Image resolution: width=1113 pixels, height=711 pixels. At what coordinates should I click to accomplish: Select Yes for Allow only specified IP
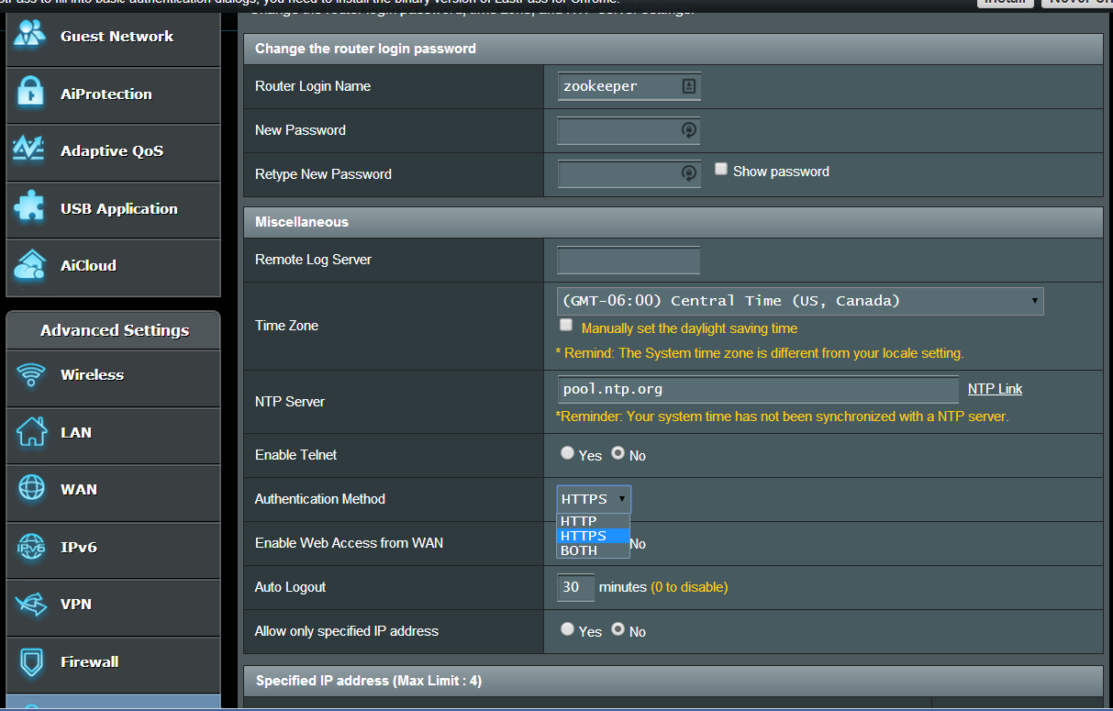(567, 629)
